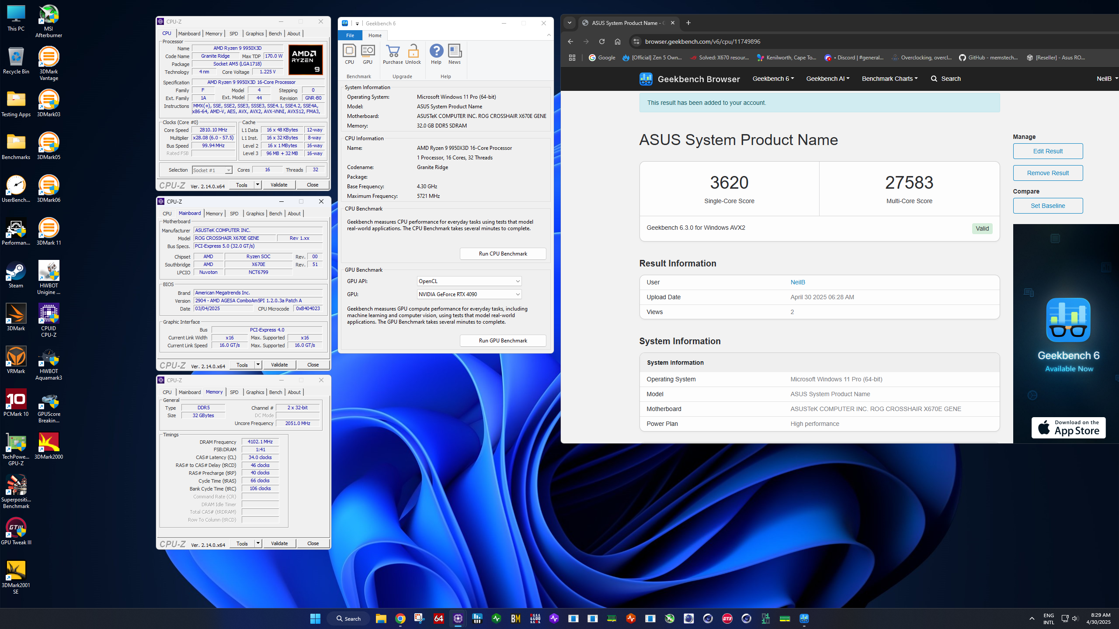This screenshot has width=1119, height=629.
Task: Select the GPU Tweak III desktop icon
Action: (x=16, y=532)
